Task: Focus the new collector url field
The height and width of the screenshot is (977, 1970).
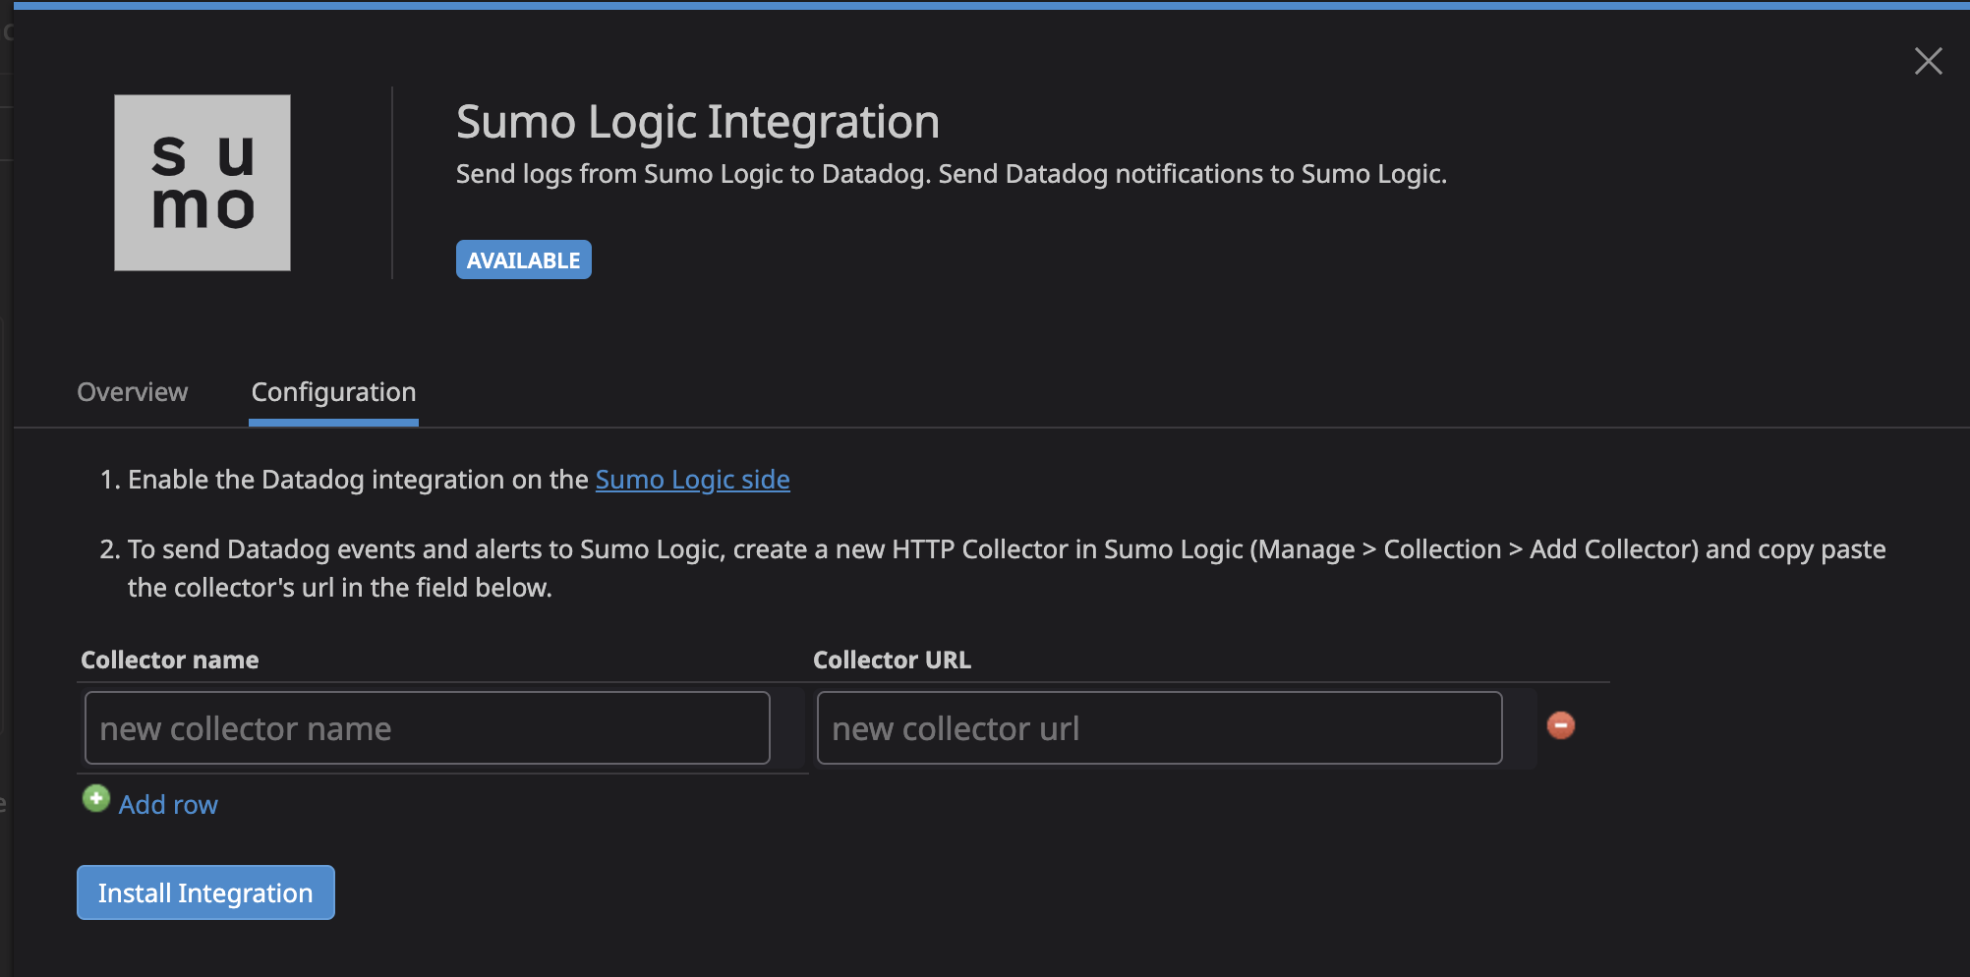Action: point(1159,728)
